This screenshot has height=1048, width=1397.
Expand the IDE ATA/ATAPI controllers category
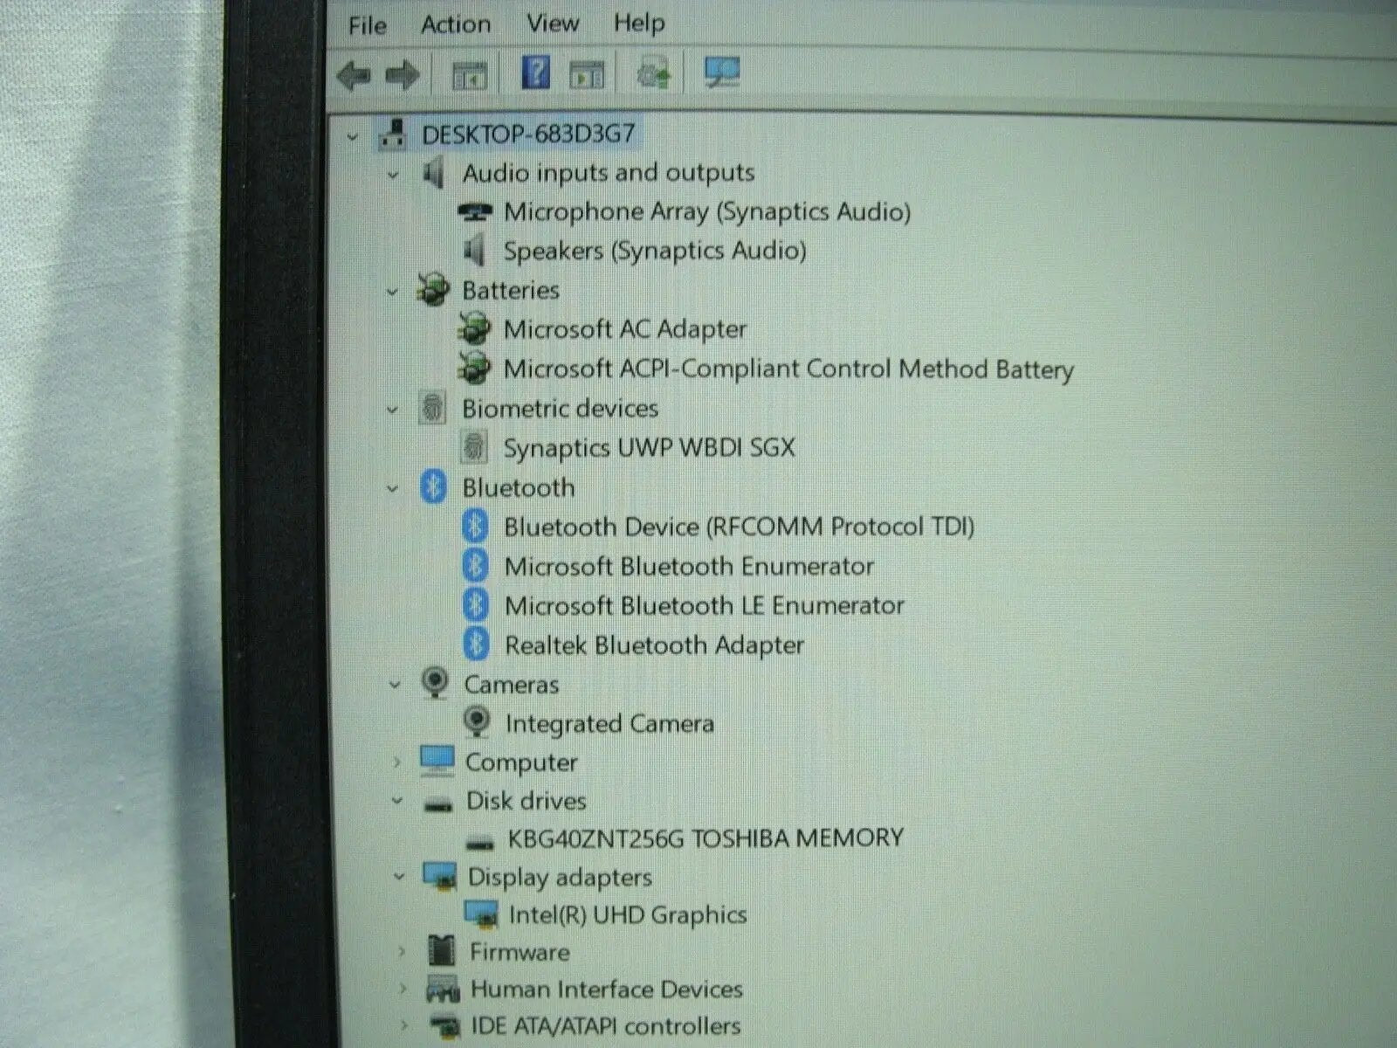404,1025
